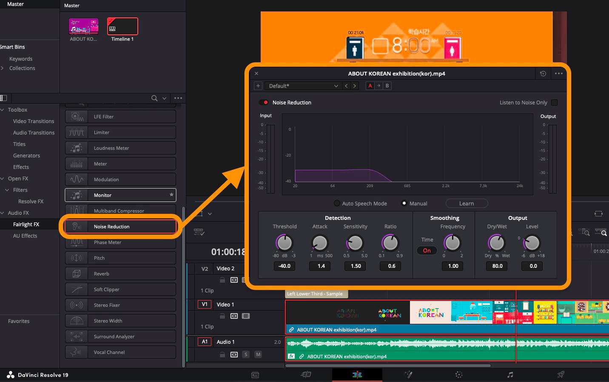Collapse the Filters tree node
The image size is (609, 382).
7,190
